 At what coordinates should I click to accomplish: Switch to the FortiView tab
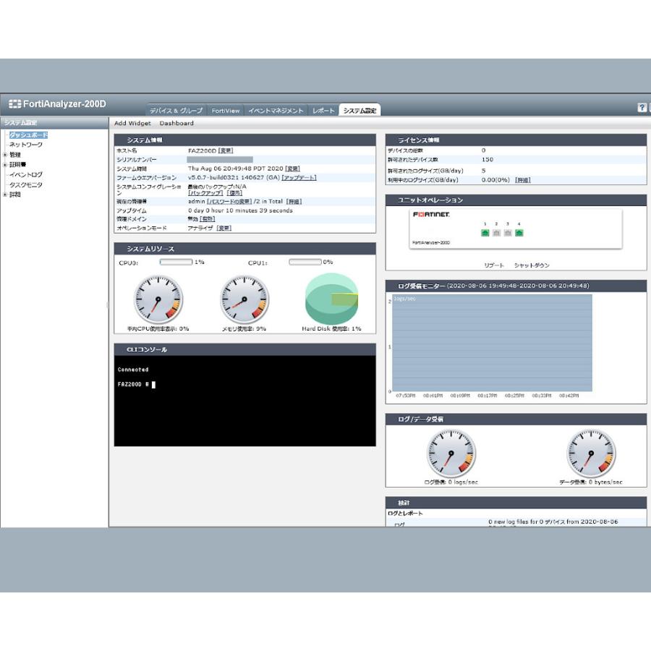tap(226, 111)
